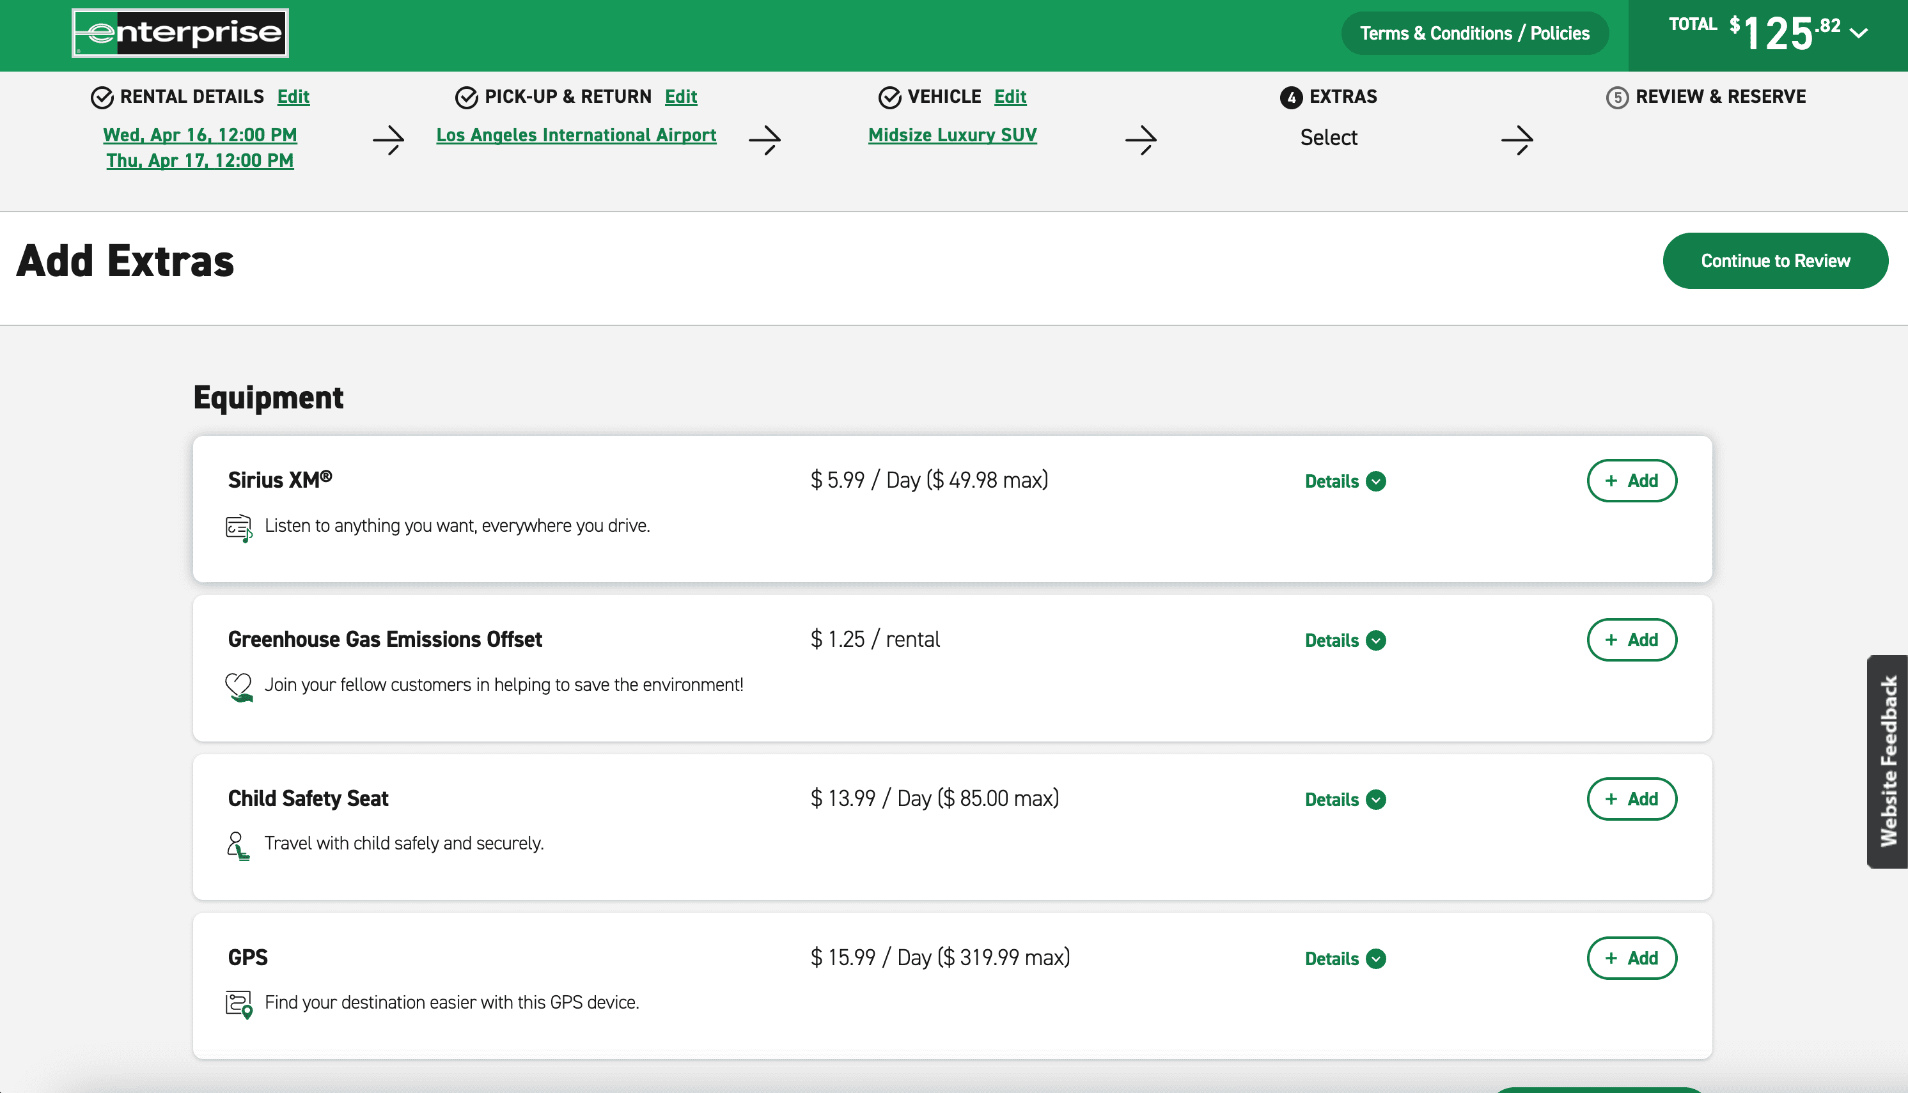Add Sirius XM to the rental

pos(1631,481)
